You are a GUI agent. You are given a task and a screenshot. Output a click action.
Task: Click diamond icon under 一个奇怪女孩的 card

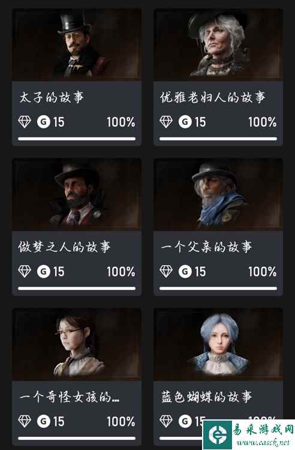tap(25, 421)
